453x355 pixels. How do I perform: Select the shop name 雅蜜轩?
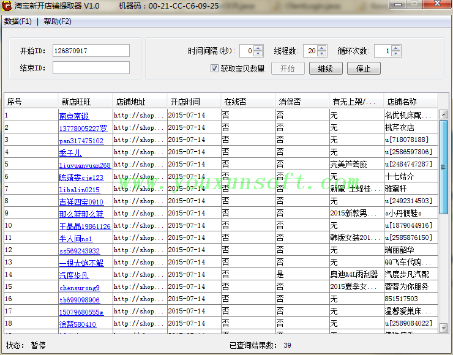point(396,189)
